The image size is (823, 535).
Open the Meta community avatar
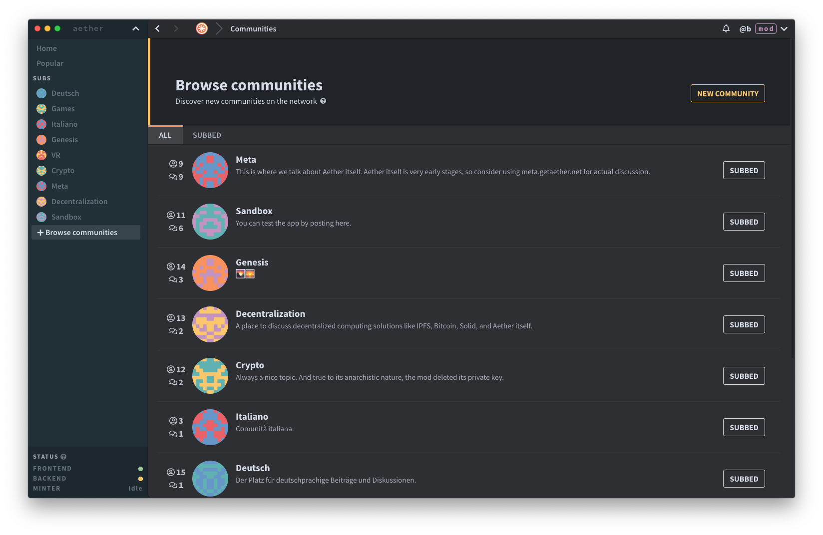coord(210,170)
